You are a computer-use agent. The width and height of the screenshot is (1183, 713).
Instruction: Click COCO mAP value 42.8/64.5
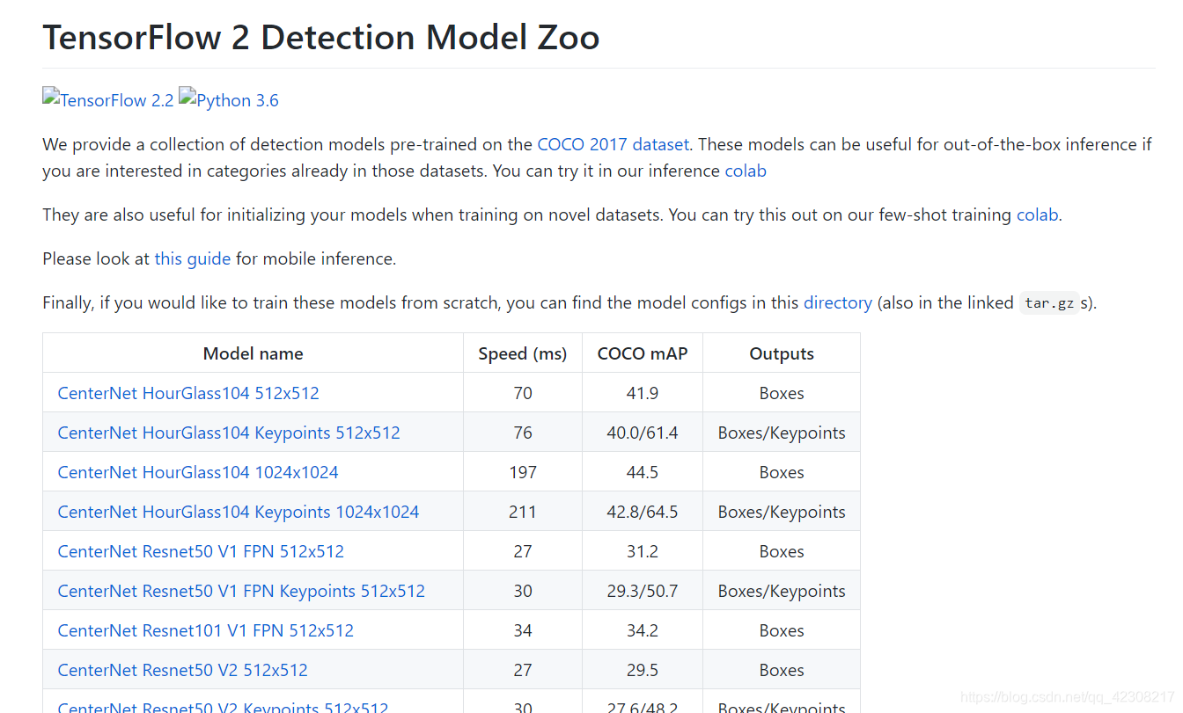pos(643,512)
